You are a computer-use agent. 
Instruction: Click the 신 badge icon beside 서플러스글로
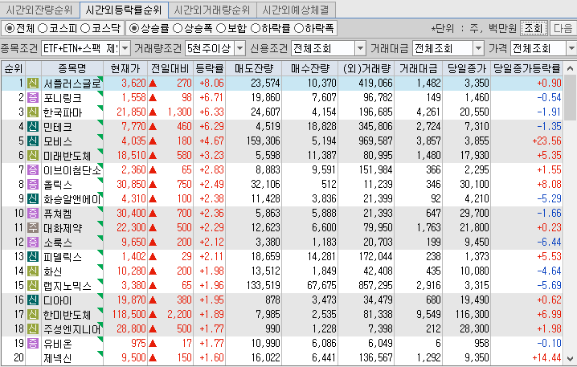pos(33,84)
